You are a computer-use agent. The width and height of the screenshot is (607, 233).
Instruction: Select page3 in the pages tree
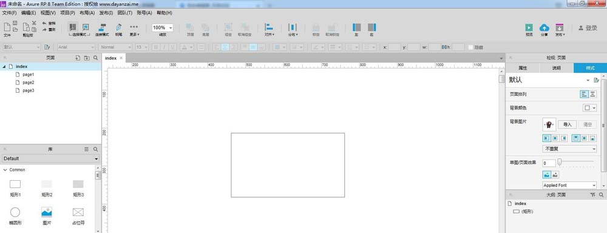[28, 90]
